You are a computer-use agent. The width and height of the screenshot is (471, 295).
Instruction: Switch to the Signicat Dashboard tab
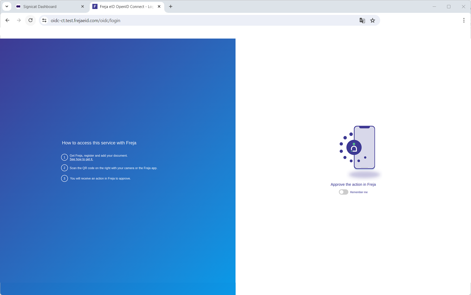50,7
